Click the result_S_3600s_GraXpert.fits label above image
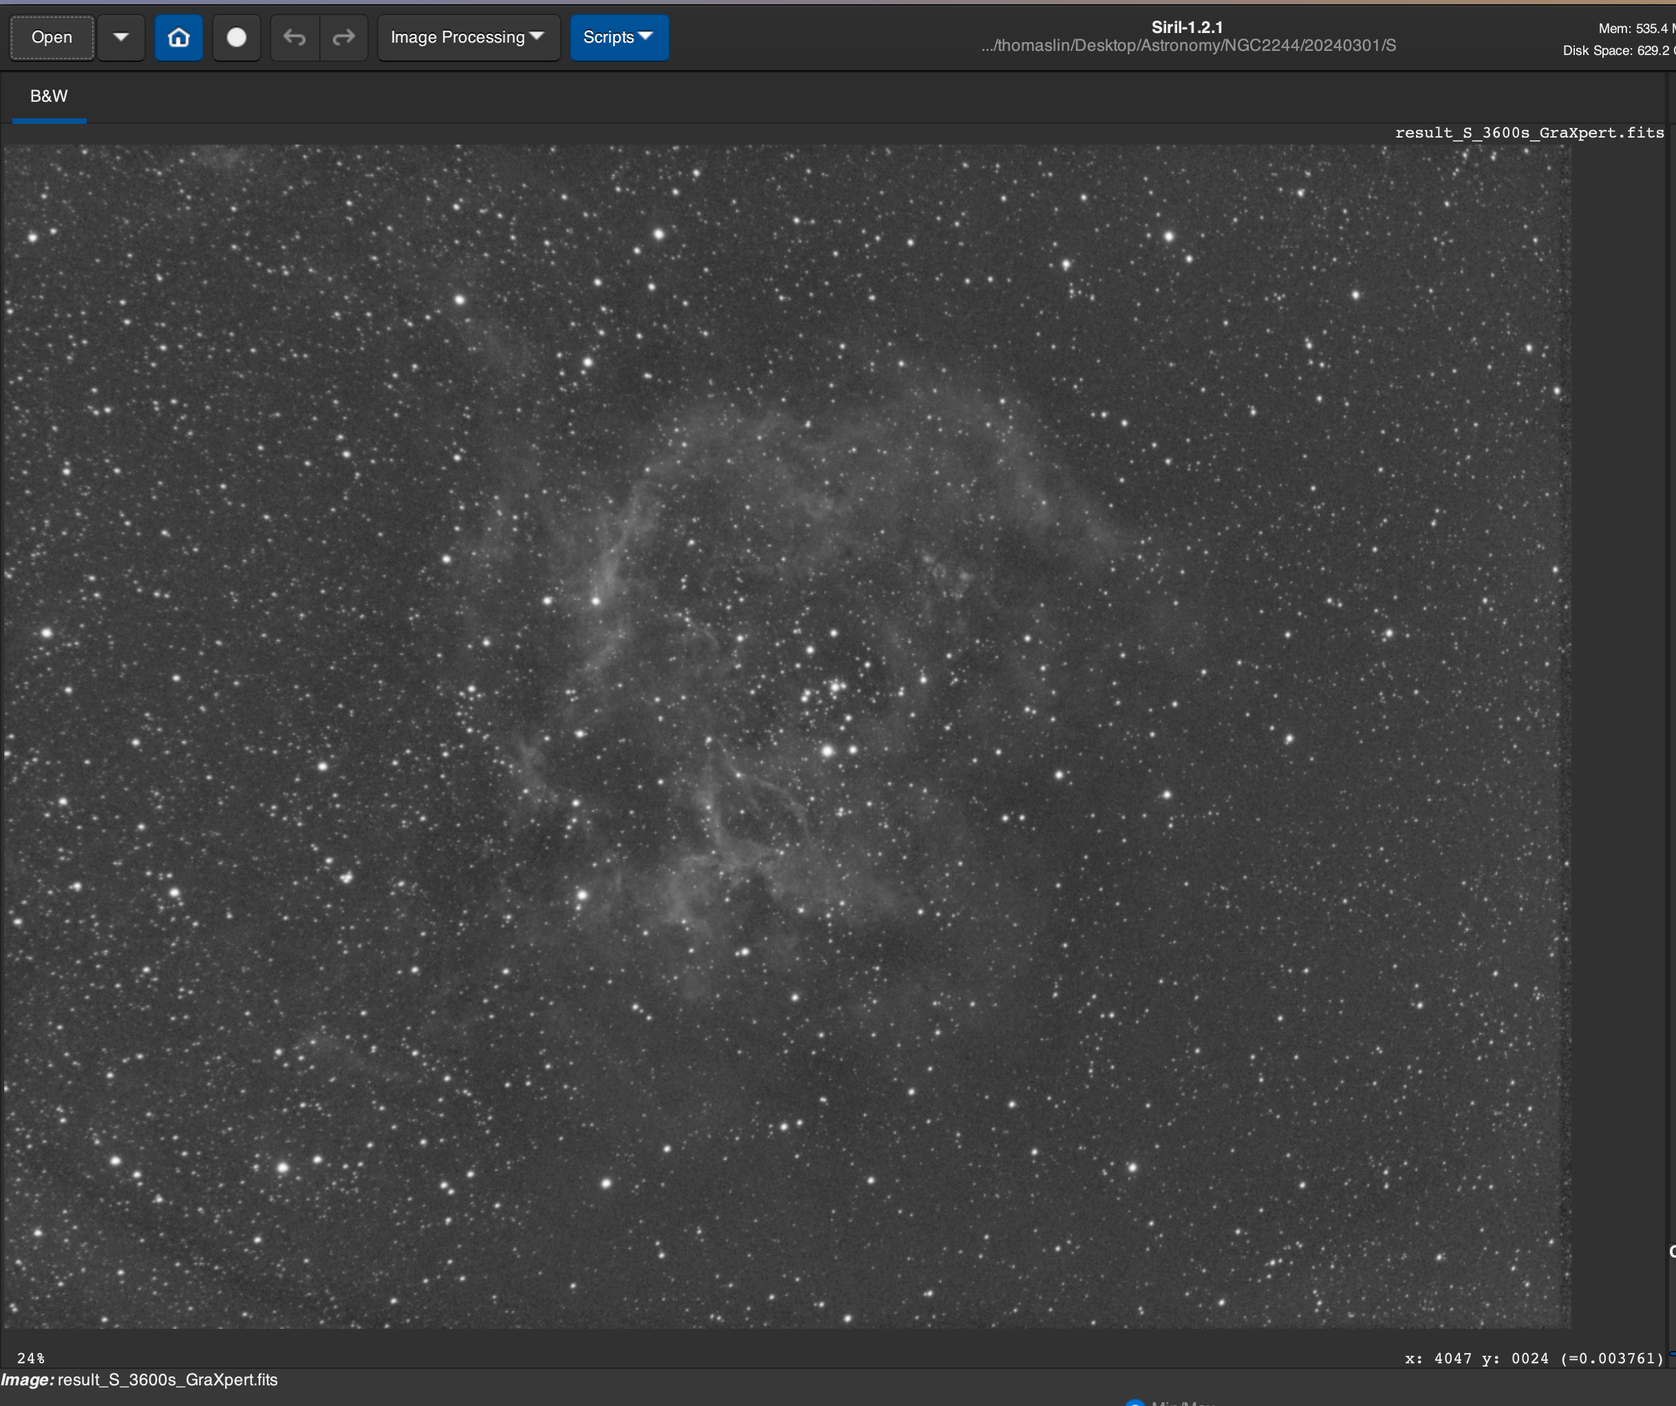 pyautogui.click(x=1528, y=133)
